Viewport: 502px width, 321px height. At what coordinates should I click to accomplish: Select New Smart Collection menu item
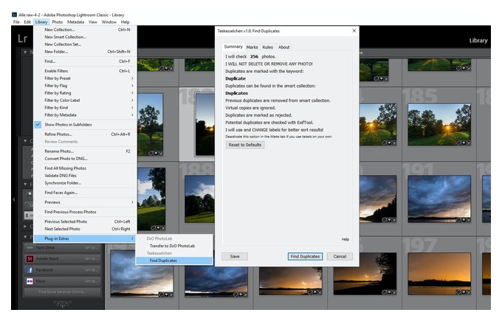85,37
